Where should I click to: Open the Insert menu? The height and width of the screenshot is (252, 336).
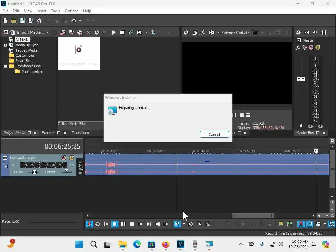pos(41,11)
